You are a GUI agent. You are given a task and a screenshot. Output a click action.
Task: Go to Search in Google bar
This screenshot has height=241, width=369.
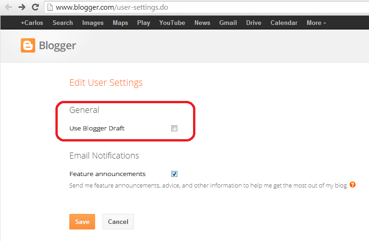[x=63, y=23]
